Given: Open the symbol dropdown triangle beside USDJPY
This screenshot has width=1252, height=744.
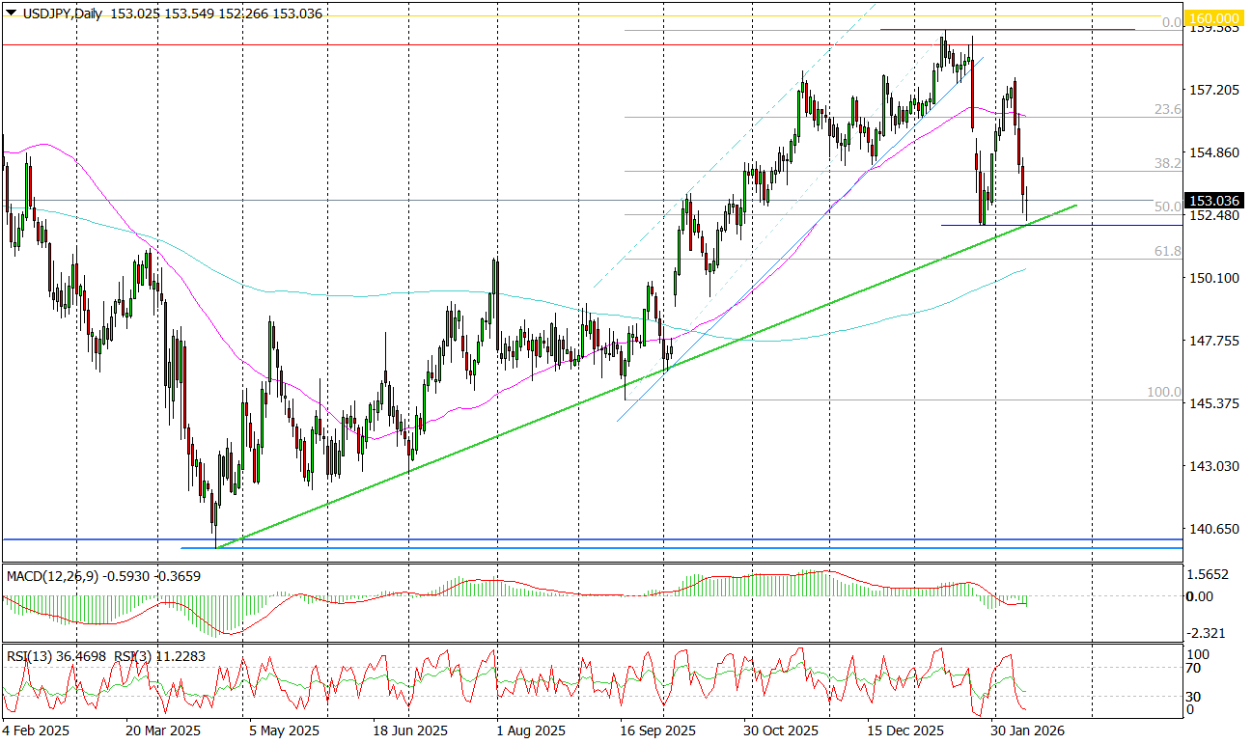Looking at the screenshot, I should coord(10,14).
